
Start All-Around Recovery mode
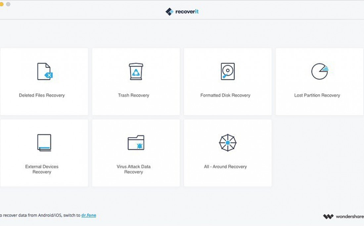click(x=227, y=153)
